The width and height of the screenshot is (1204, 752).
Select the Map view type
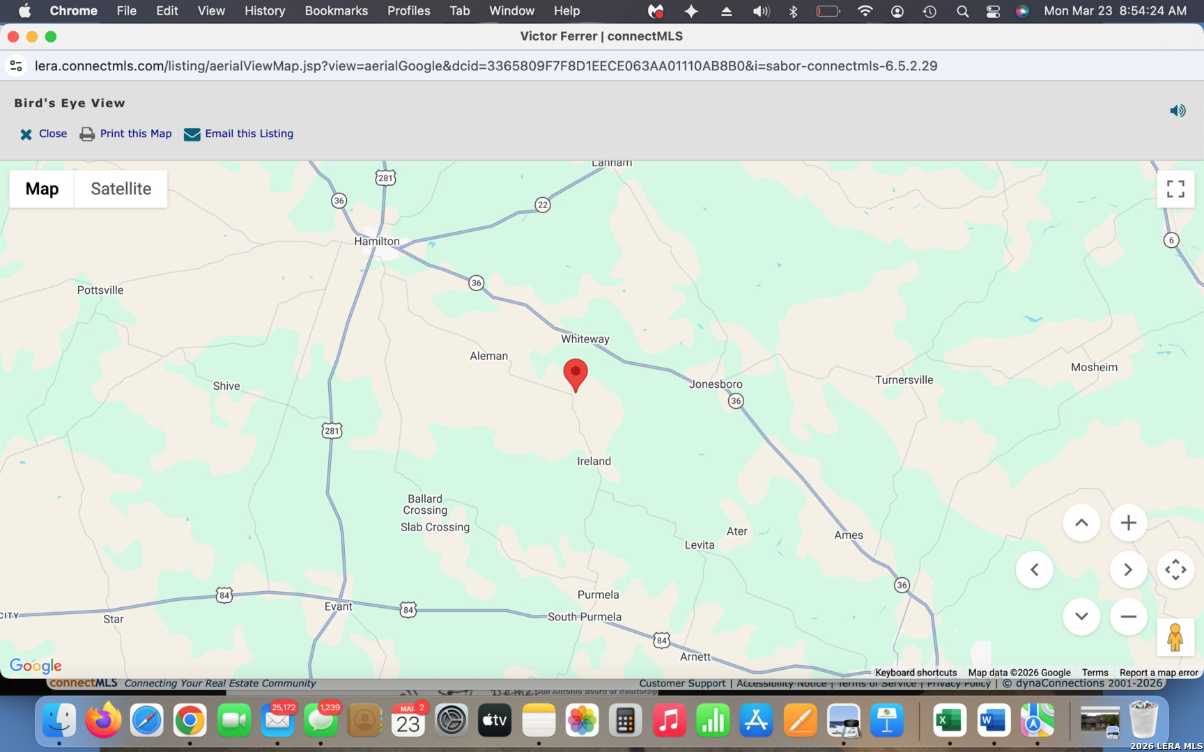(x=42, y=189)
